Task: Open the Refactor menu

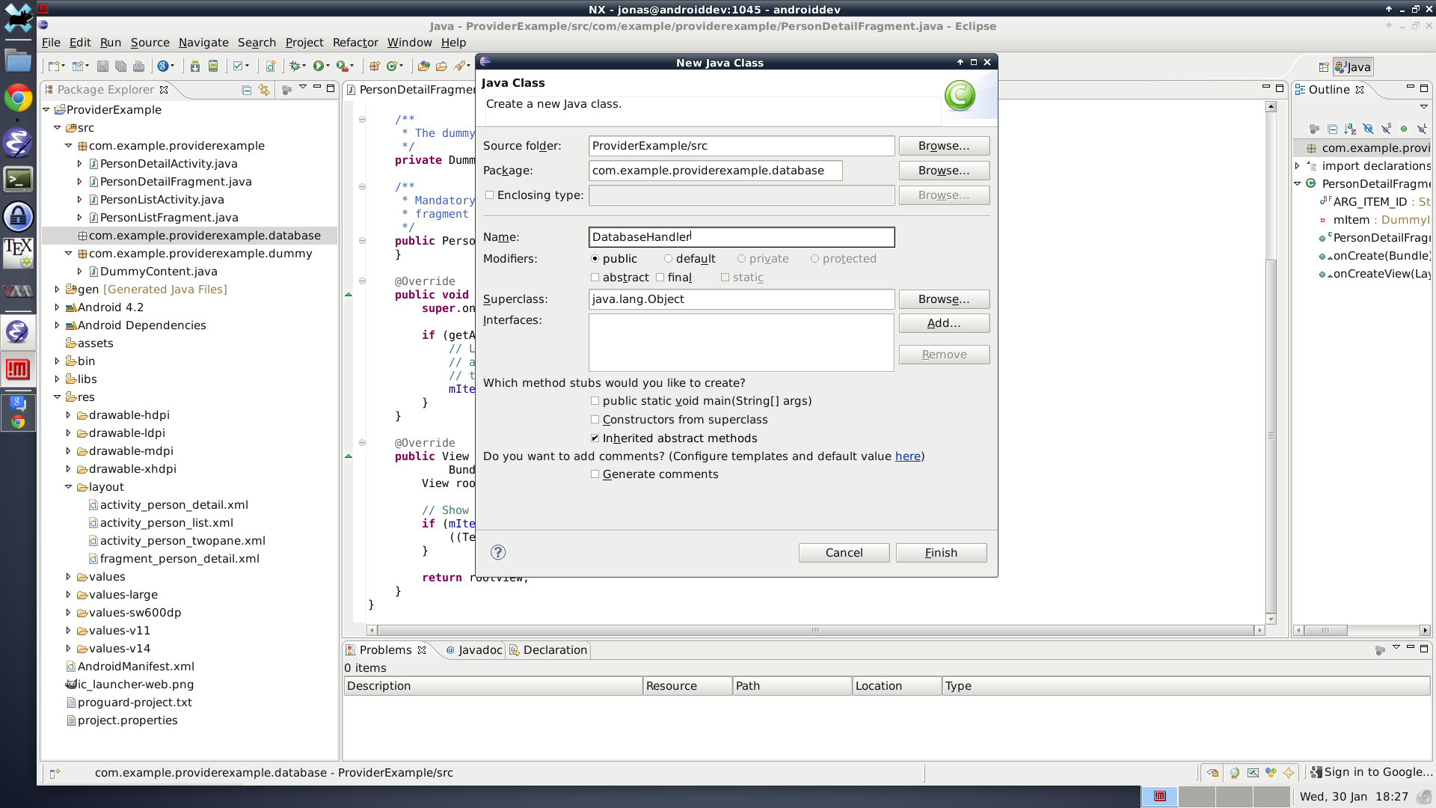Action: click(355, 43)
